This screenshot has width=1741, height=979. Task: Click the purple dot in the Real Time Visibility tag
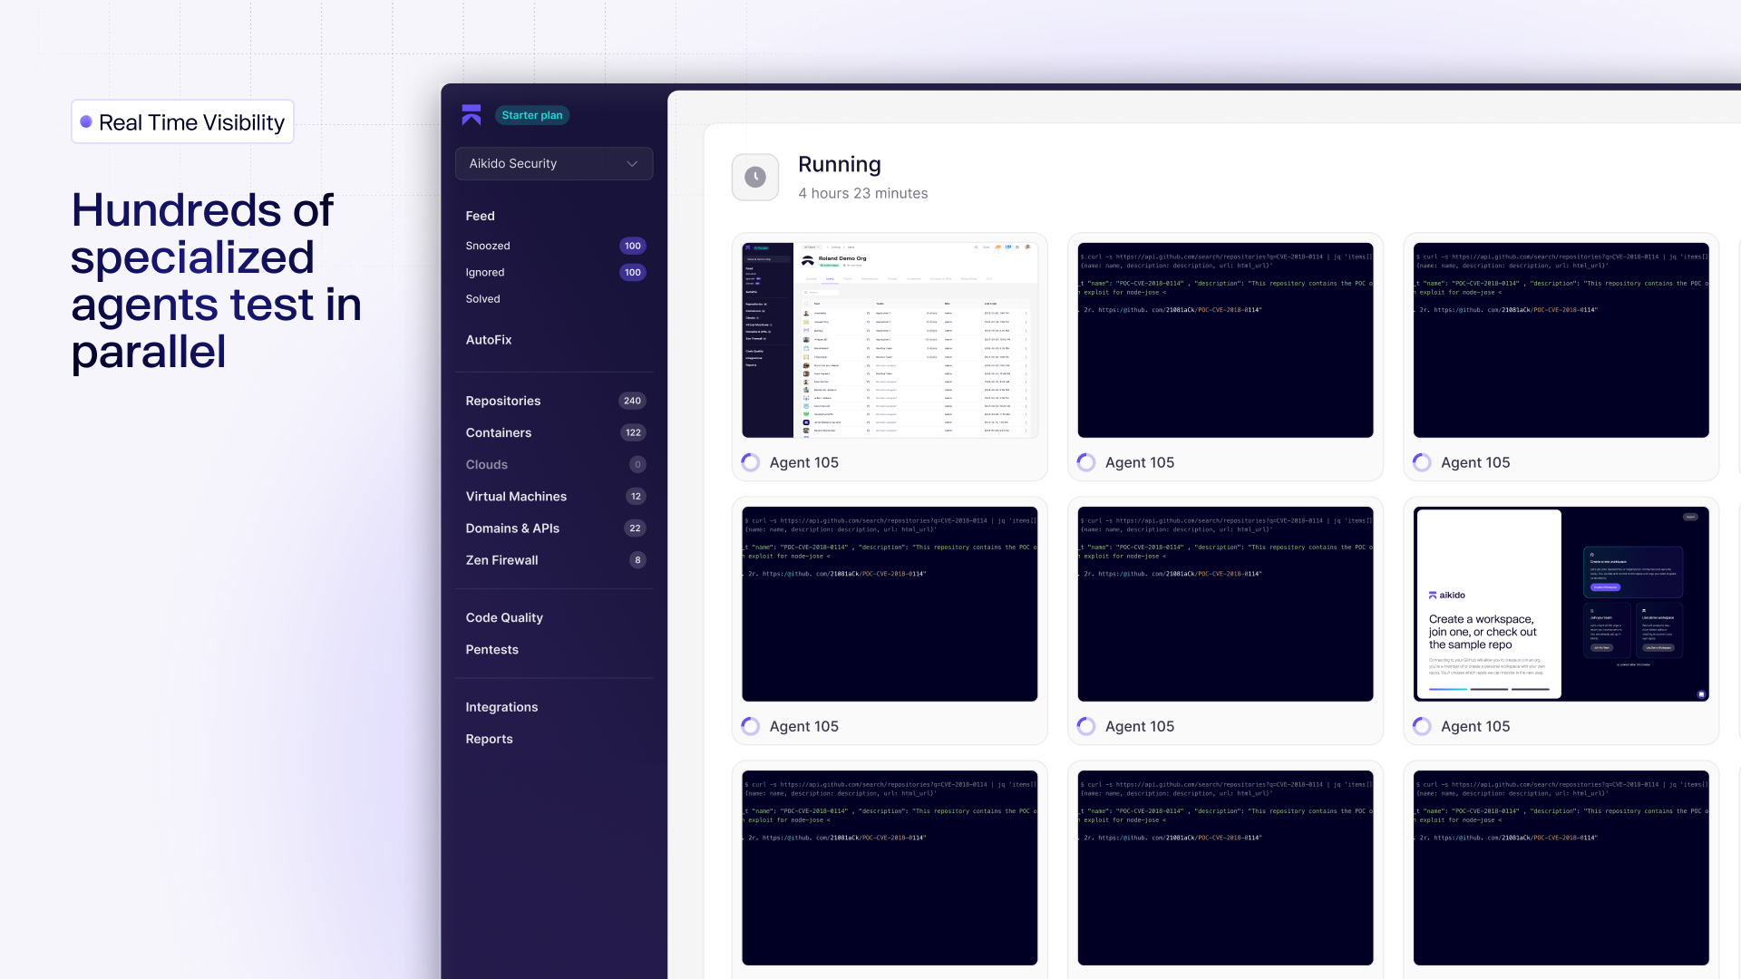[86, 121]
